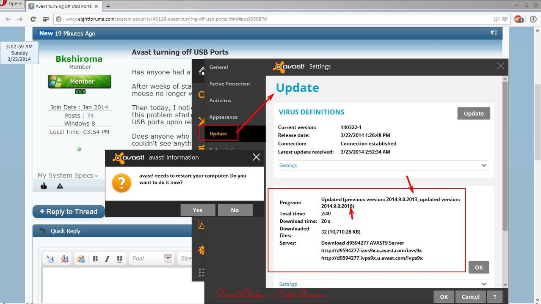Expand the lower Settings chevron under Program

484,284
